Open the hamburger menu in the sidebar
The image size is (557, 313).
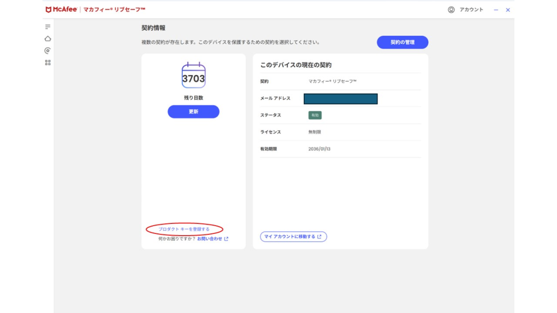coord(47,27)
